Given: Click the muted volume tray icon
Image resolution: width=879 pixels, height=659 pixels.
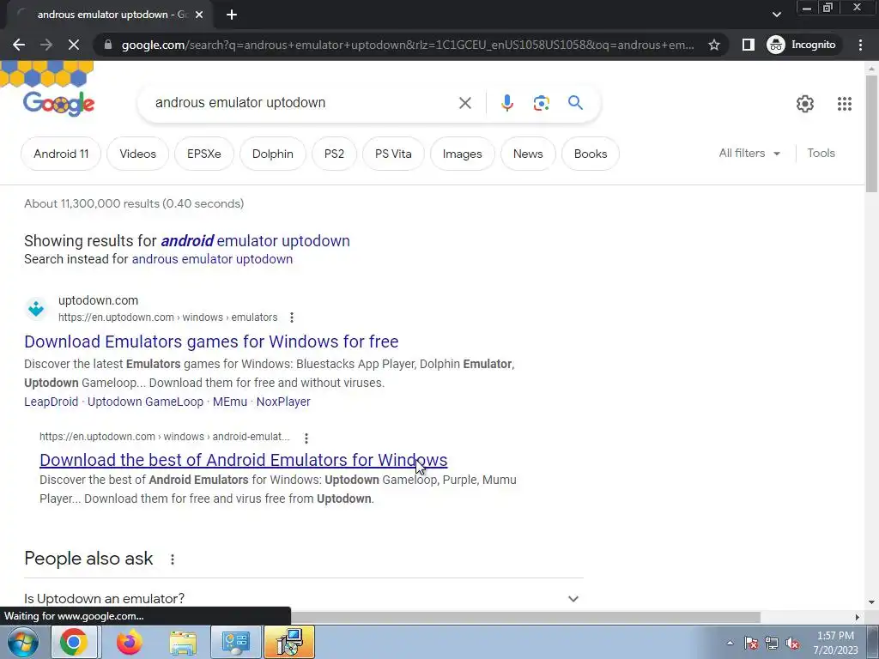Looking at the screenshot, I should tap(792, 643).
